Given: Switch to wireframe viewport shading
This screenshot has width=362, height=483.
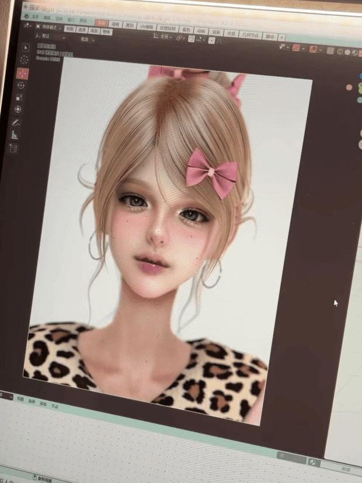Looking at the screenshot, I should 340,52.
